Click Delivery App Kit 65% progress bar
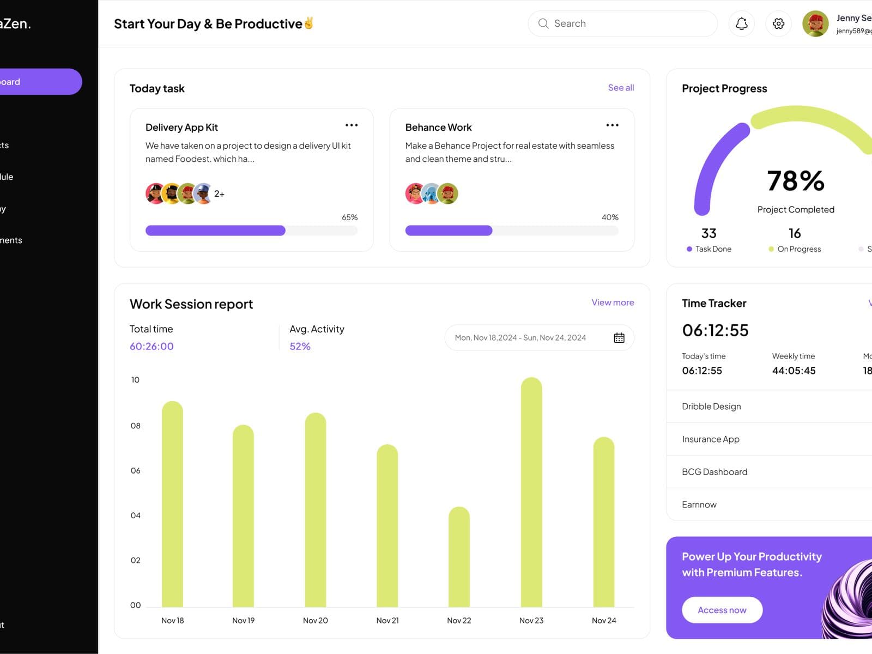872x654 pixels. coord(251,231)
